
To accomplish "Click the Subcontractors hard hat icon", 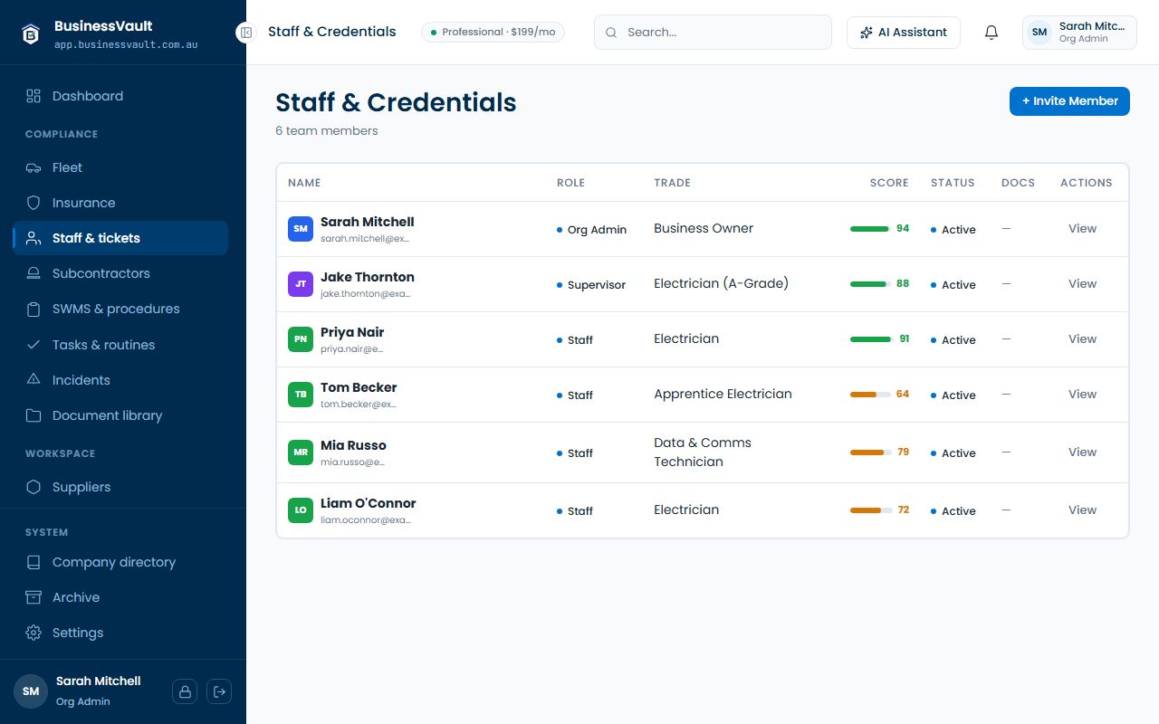I will [34, 273].
